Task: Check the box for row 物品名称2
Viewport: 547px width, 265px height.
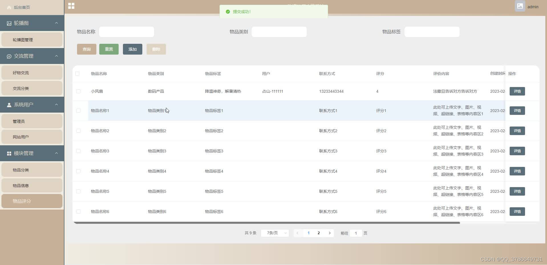Action: click(78, 131)
